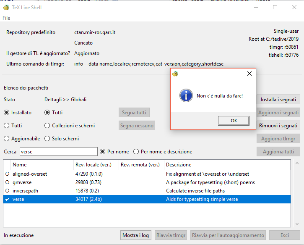
Task: Close the info dialog with X
Action: [249, 74]
